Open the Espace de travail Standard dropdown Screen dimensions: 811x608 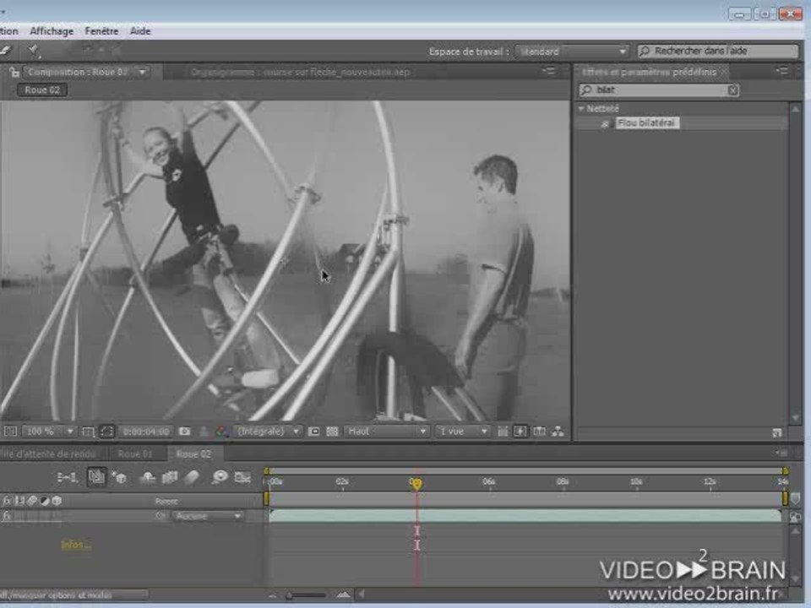[572, 52]
